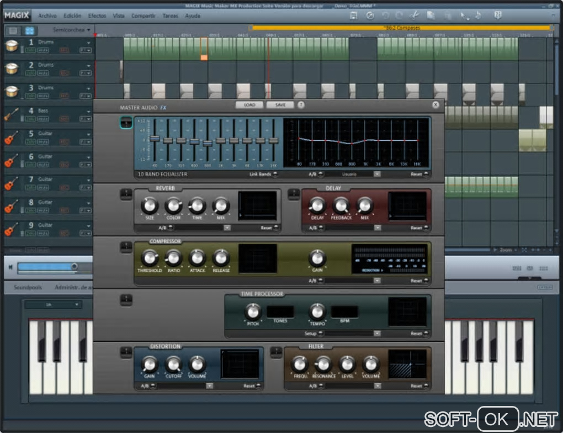
Task: Select the mouse pointer mode tool
Action: (464, 15)
